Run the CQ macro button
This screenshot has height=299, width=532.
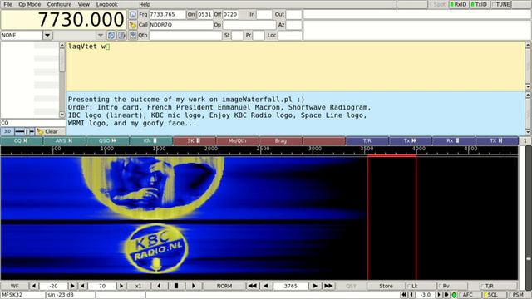point(22,140)
